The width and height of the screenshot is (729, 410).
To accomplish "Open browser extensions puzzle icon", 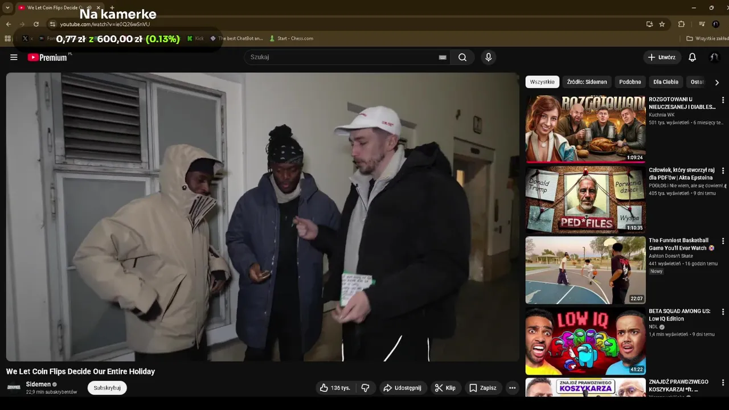I will (x=681, y=24).
